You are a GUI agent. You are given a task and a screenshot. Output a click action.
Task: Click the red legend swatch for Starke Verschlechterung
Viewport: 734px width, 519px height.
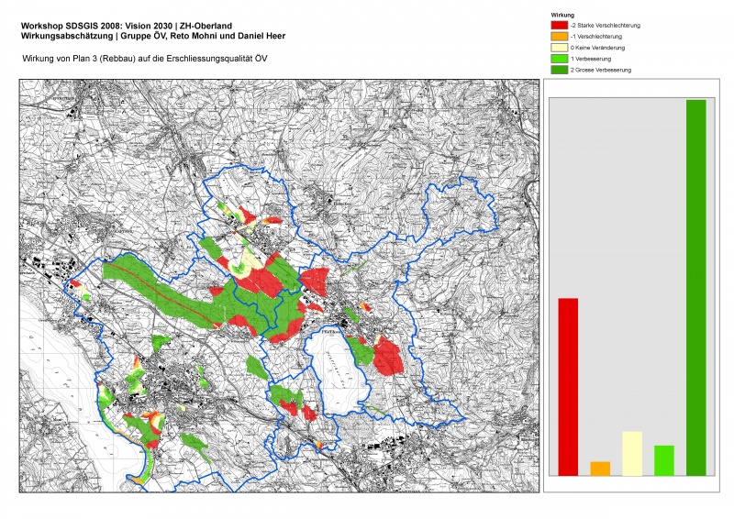click(x=559, y=26)
